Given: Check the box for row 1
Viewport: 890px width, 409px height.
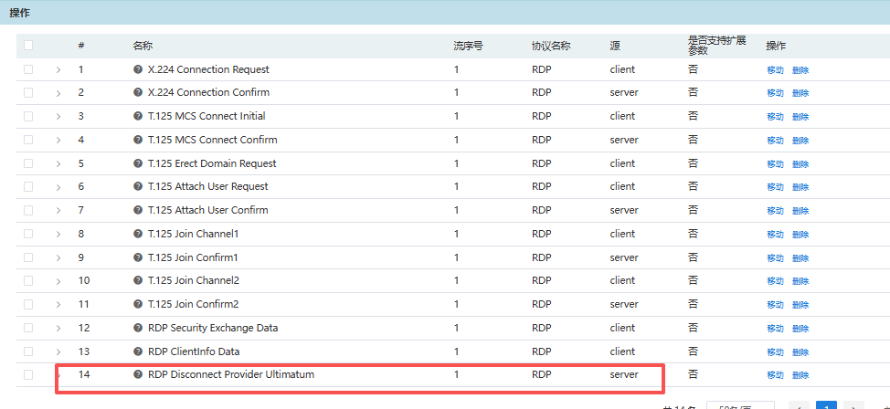Looking at the screenshot, I should pyautogui.click(x=28, y=69).
